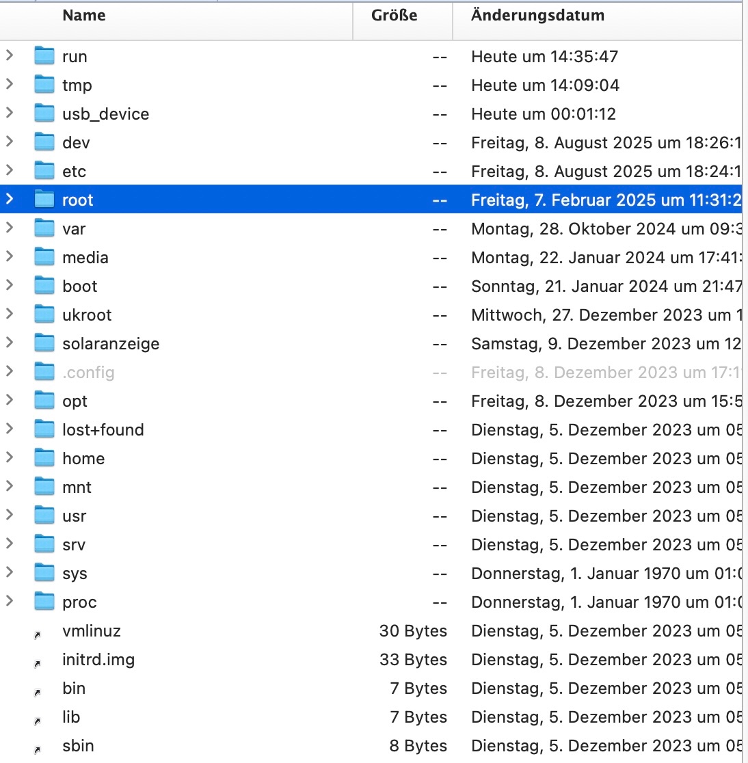The image size is (748, 763).
Task: Click the vmlinuz symlink alias icon
Action: click(x=38, y=635)
